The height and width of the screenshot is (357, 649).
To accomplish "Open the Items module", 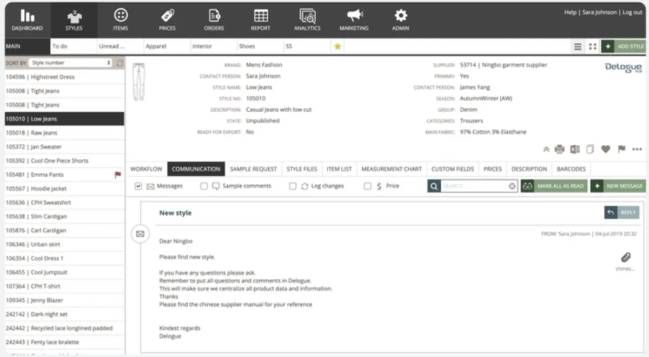I will [121, 20].
